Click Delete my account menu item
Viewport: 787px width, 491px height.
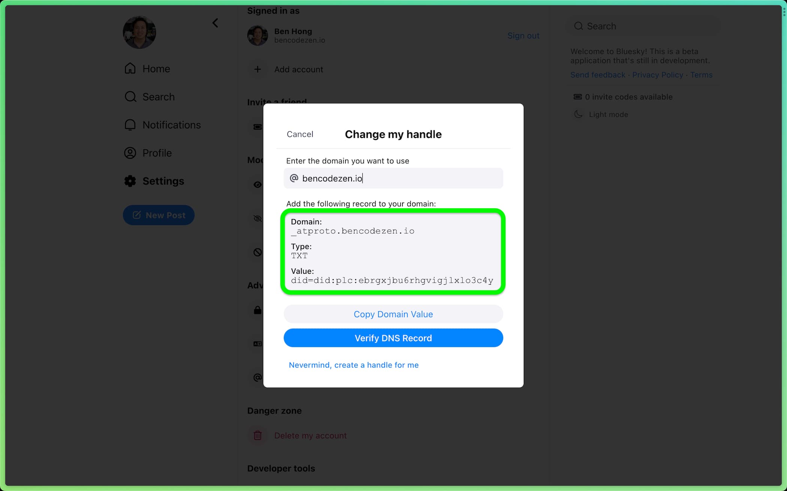[x=311, y=435]
